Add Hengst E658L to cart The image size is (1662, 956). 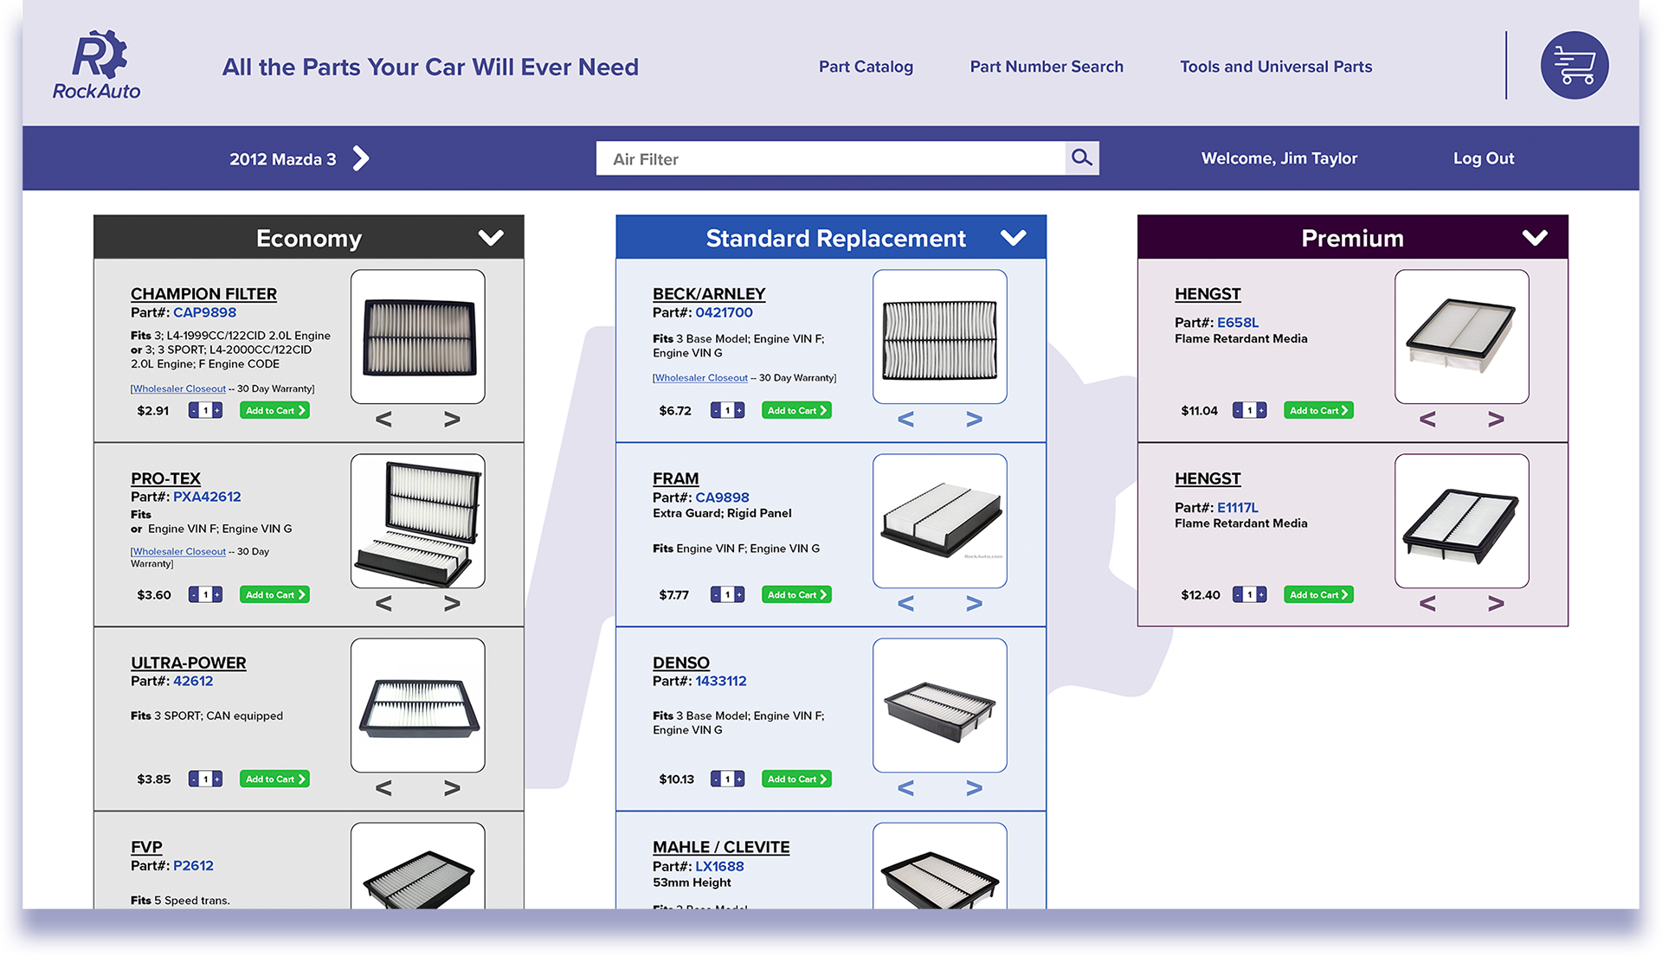pyautogui.click(x=1318, y=410)
